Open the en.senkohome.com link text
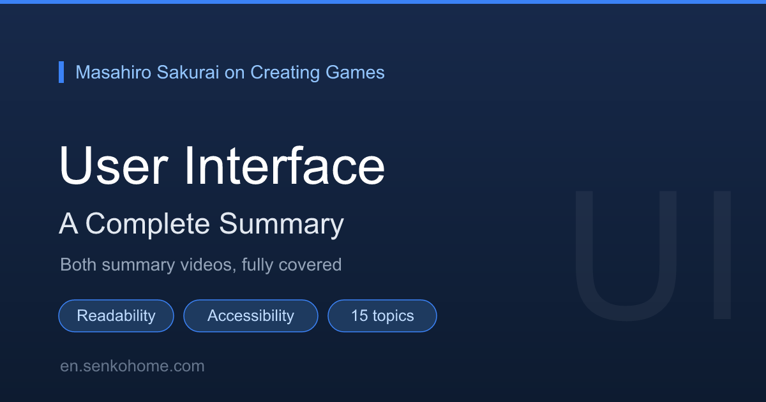Image resolution: width=766 pixels, height=402 pixels. point(132,366)
